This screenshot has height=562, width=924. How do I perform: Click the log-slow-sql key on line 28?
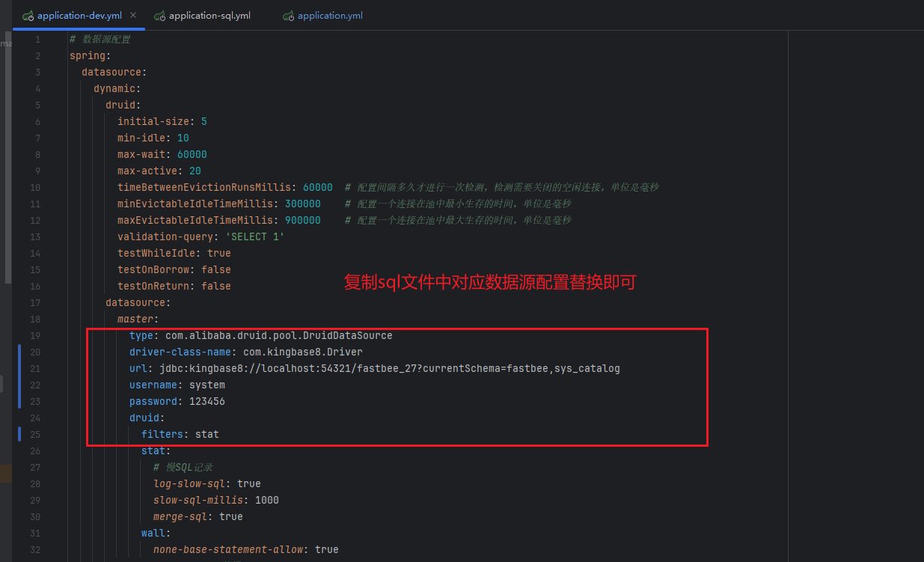pyautogui.click(x=192, y=483)
